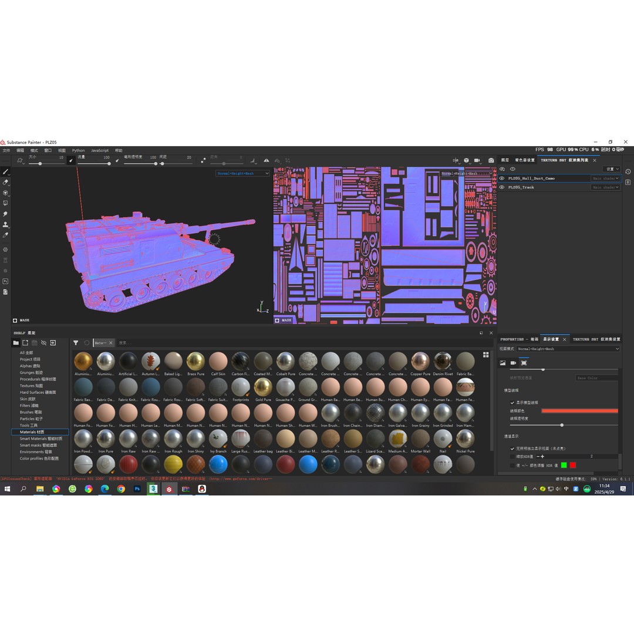Open the viewport settings tab icon
This screenshot has height=634, width=634.
click(524, 363)
